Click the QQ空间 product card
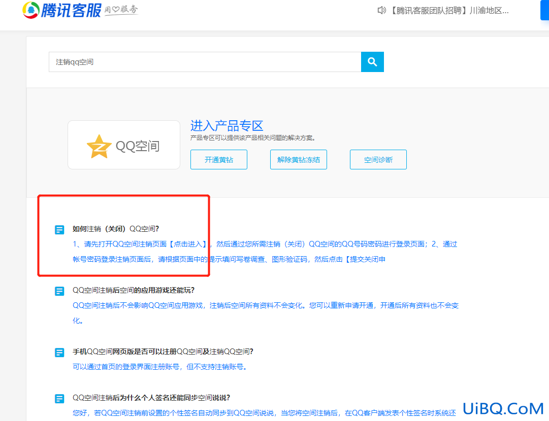The image size is (549, 421). click(124, 145)
